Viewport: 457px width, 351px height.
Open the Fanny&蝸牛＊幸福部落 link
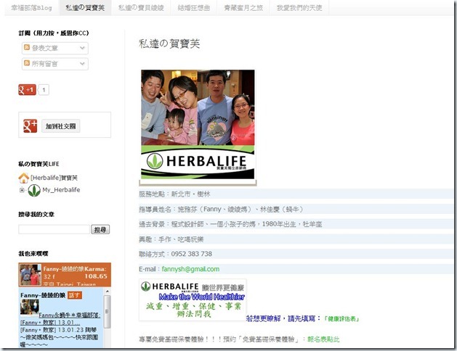coord(69,315)
